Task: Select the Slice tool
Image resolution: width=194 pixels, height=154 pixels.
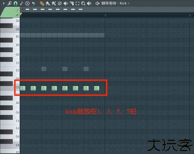Action: tap(72, 3)
